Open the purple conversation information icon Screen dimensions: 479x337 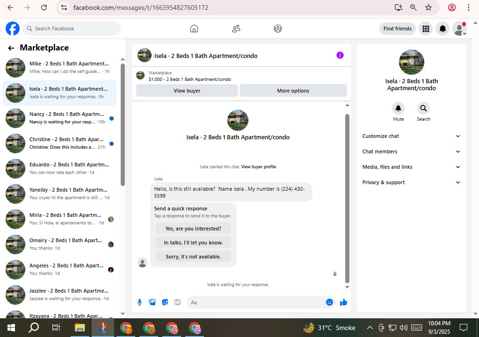coord(340,55)
